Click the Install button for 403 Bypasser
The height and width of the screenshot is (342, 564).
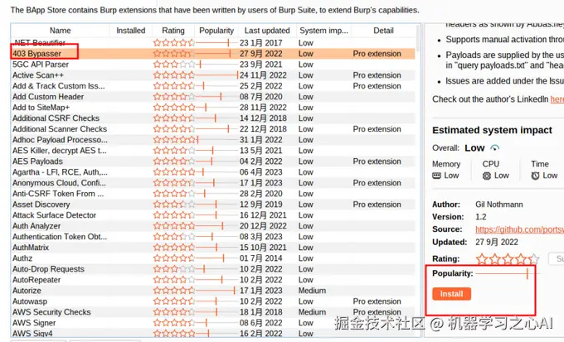(x=451, y=294)
